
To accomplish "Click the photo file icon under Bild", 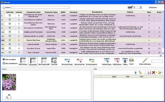I will pos(11,98).
